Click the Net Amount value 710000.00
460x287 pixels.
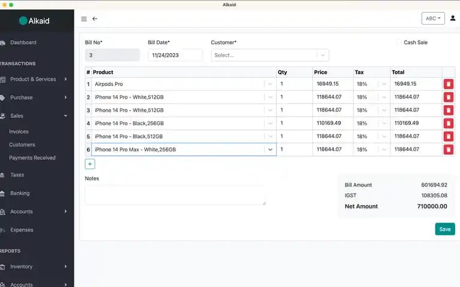click(x=432, y=206)
